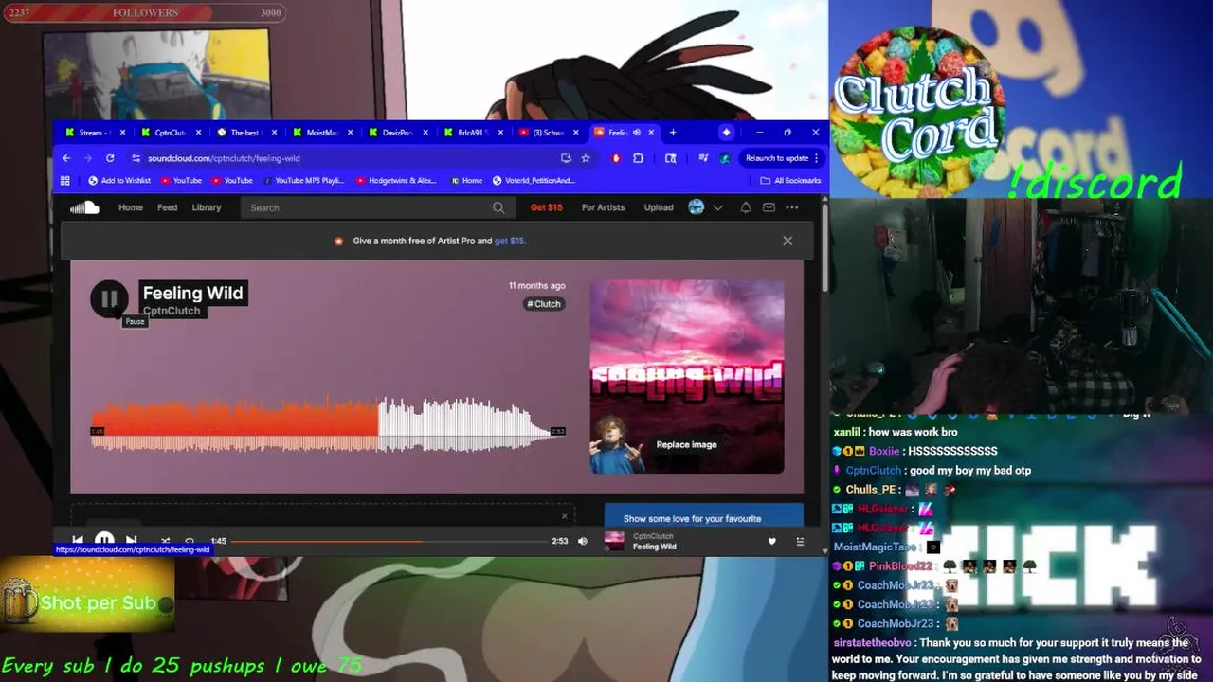Like the track with the heart icon

point(771,541)
